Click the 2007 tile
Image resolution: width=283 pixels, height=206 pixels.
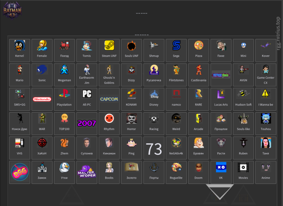click(87, 123)
